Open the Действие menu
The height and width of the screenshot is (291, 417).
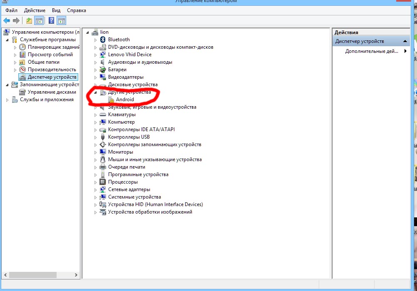point(35,10)
